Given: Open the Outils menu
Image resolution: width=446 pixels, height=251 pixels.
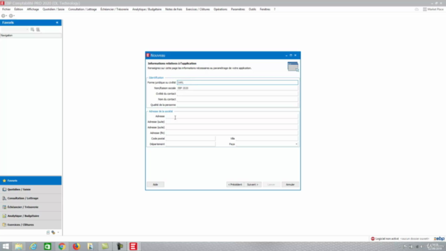Looking at the screenshot, I should (x=252, y=9).
